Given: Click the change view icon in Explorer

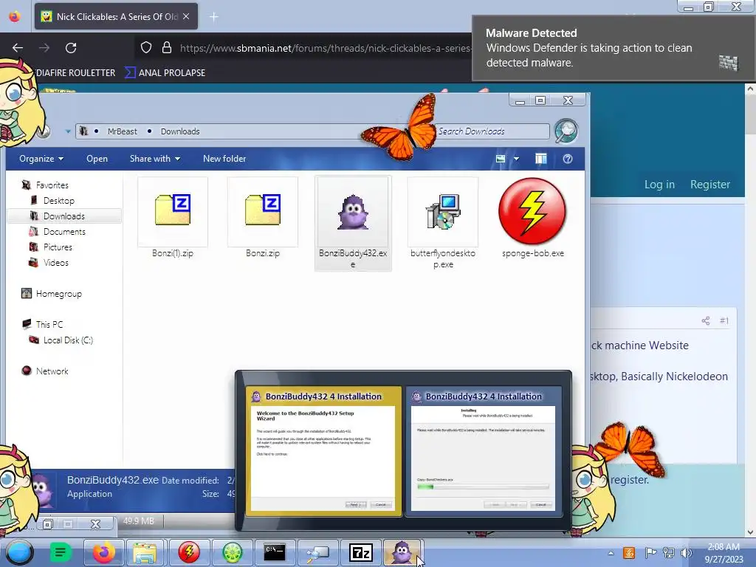Looking at the screenshot, I should (501, 159).
